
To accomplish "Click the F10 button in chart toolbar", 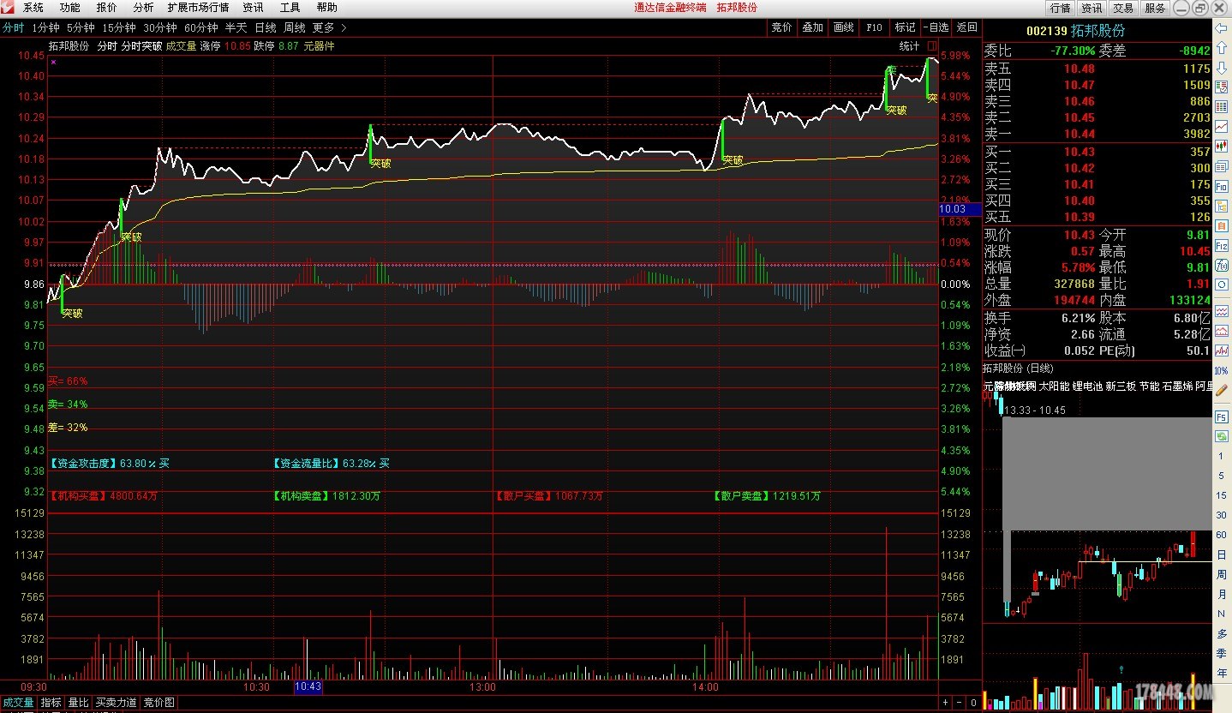I will coord(874,27).
